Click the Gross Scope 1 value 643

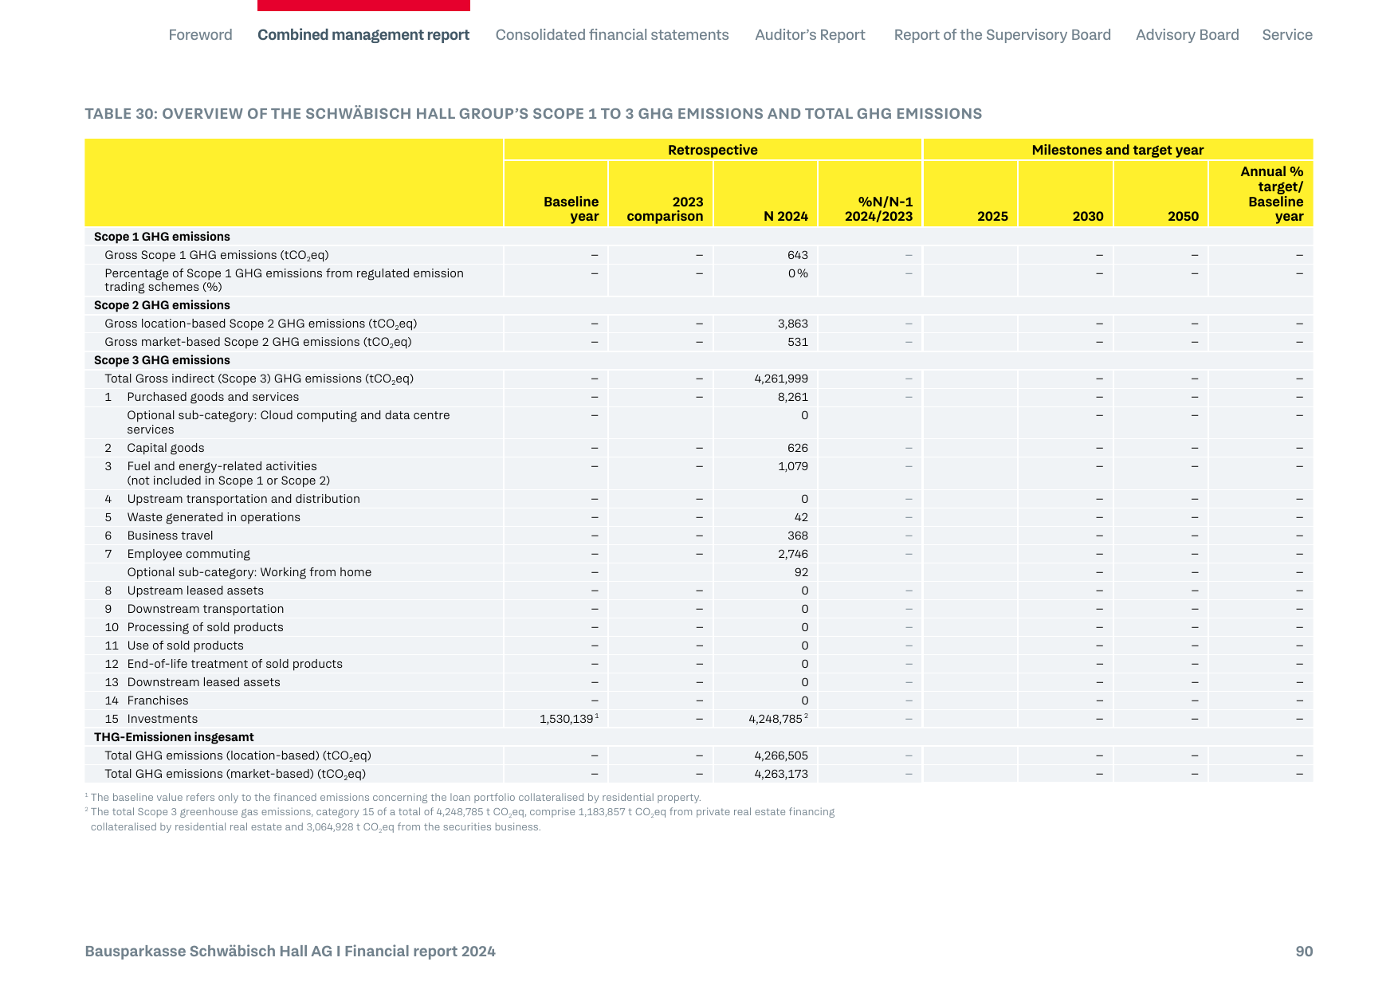797,255
